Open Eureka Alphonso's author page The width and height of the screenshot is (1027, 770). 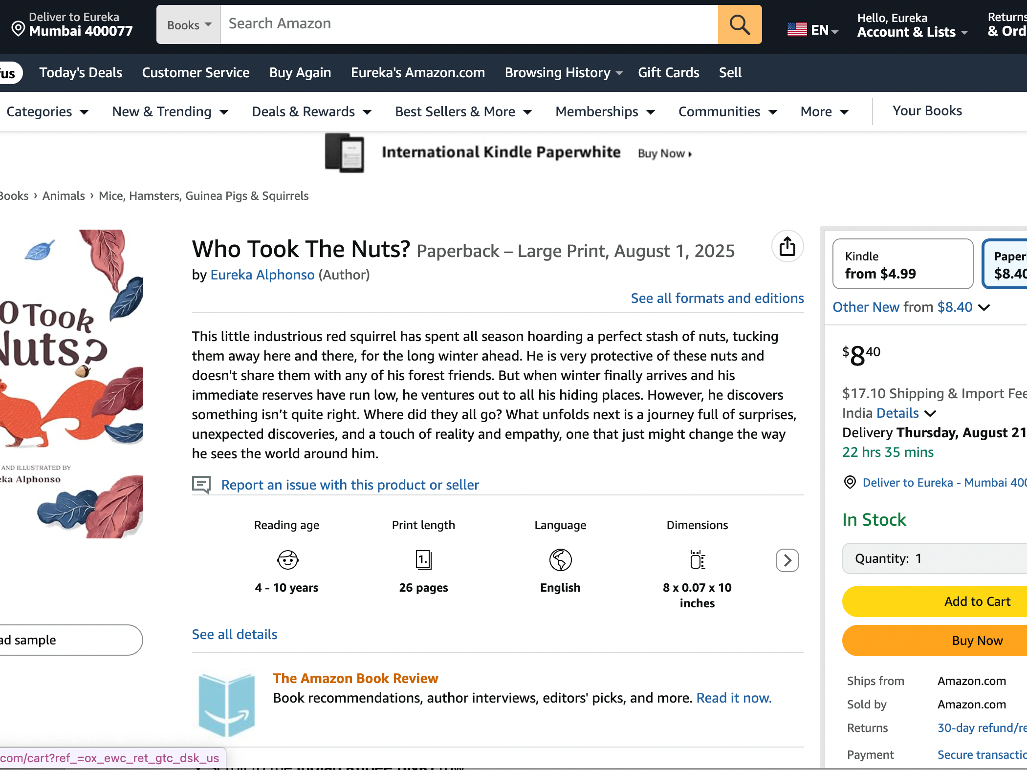click(x=262, y=275)
